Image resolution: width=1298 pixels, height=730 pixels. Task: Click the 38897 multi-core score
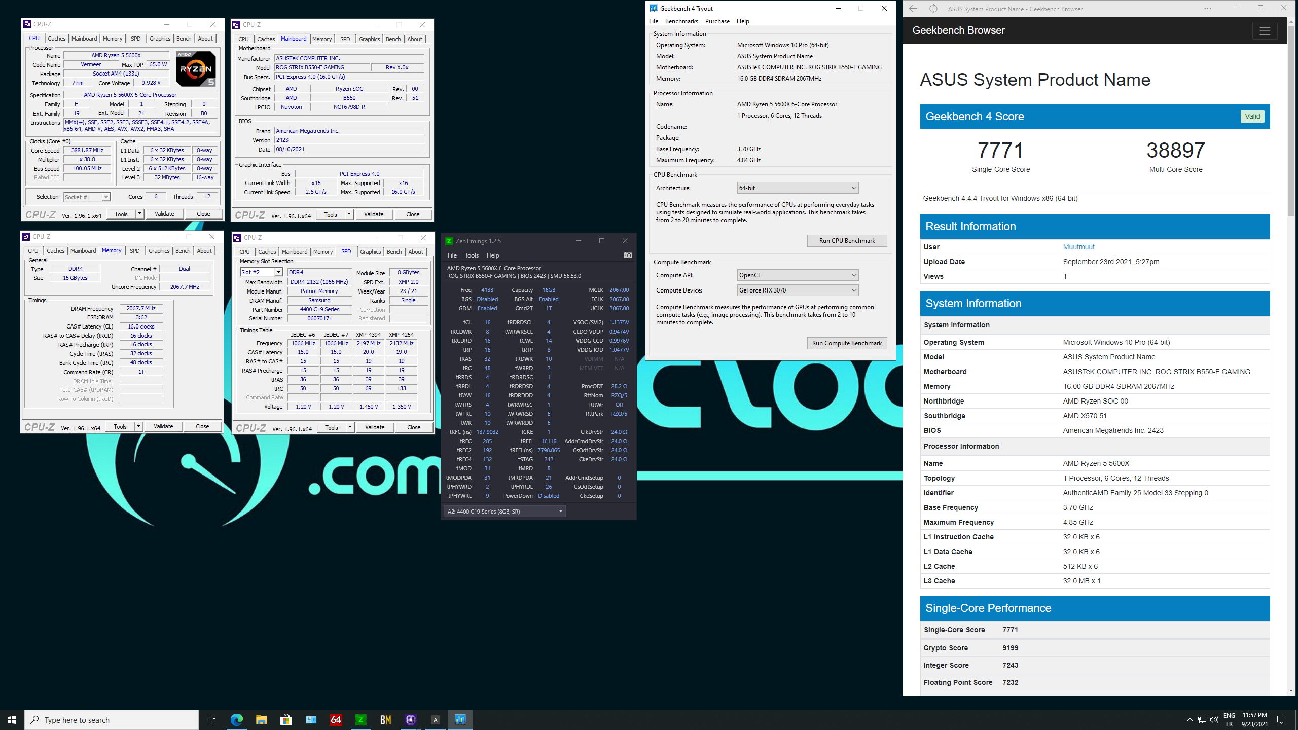pos(1176,150)
